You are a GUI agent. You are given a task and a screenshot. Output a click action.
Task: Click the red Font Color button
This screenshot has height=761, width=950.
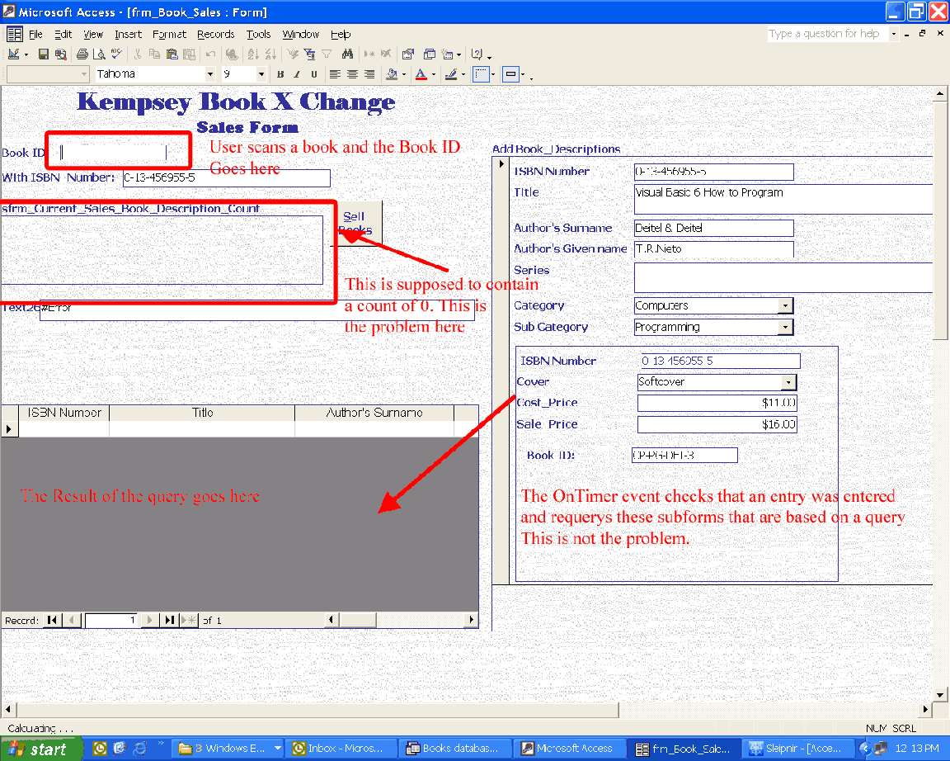click(x=421, y=74)
